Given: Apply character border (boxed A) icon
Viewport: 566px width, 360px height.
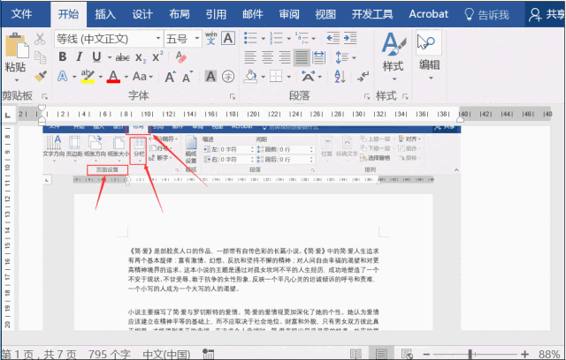Looking at the screenshot, I should point(228,38).
